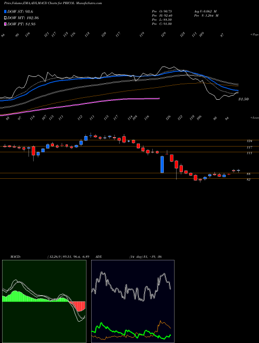Viewport: 259px width, 343px height.
Task: Click the orange ADX line peak
Action: (161, 322)
